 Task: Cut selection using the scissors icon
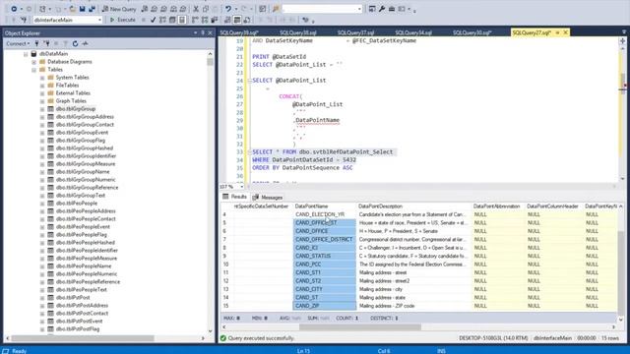coord(196,9)
